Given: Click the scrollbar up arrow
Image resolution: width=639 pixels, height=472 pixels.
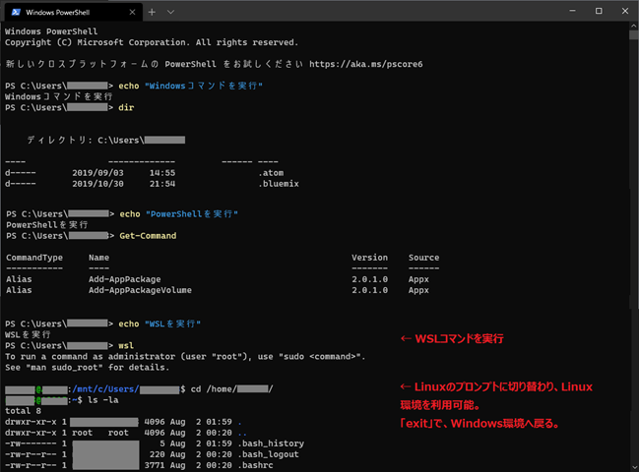Looking at the screenshot, I should coord(634,26).
